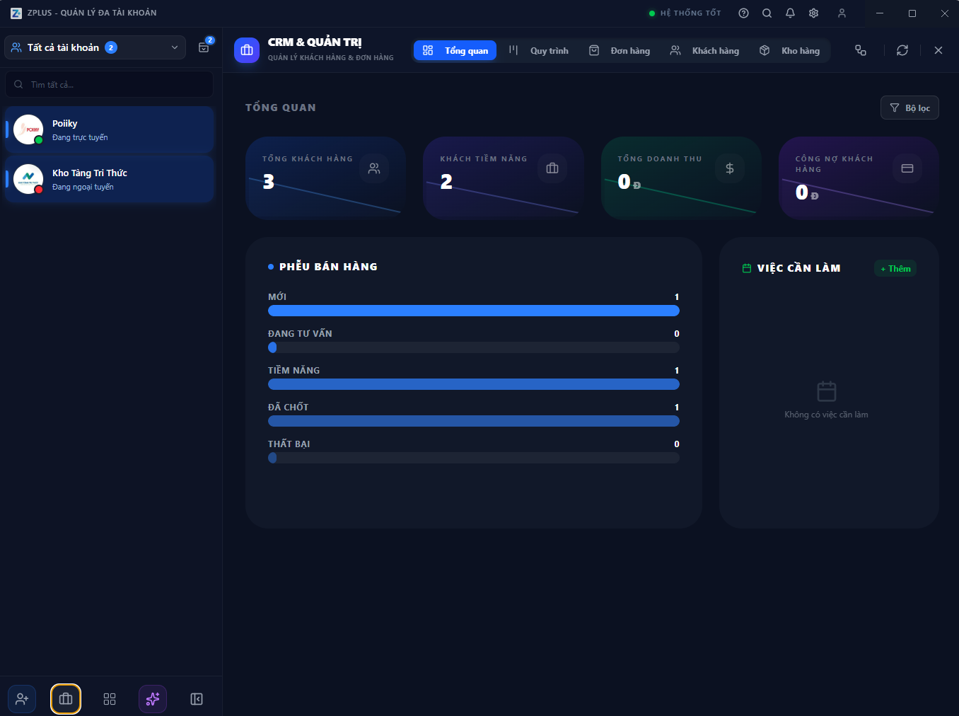Viewport: 959px width, 716px height.
Task: Open the calendar icon with badge 2
Action: 204,47
